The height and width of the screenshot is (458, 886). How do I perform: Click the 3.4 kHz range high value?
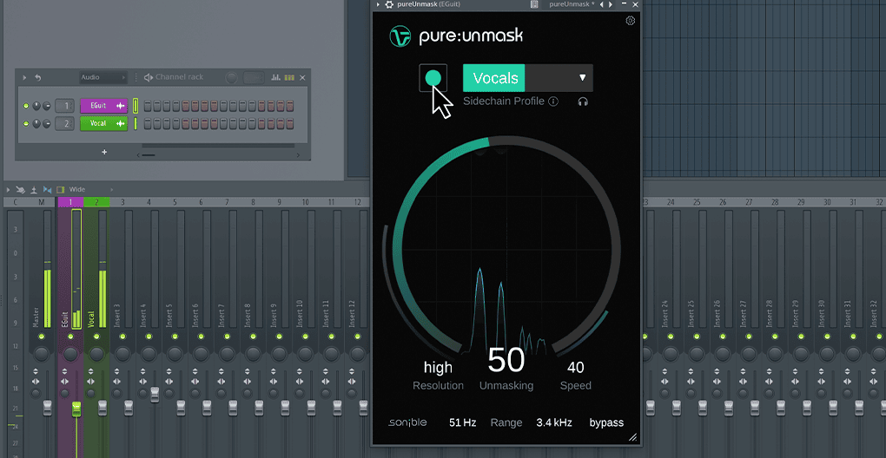554,422
